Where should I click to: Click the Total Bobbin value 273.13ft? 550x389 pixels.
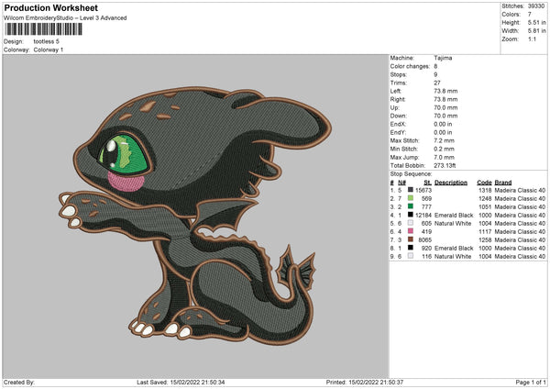click(445, 165)
